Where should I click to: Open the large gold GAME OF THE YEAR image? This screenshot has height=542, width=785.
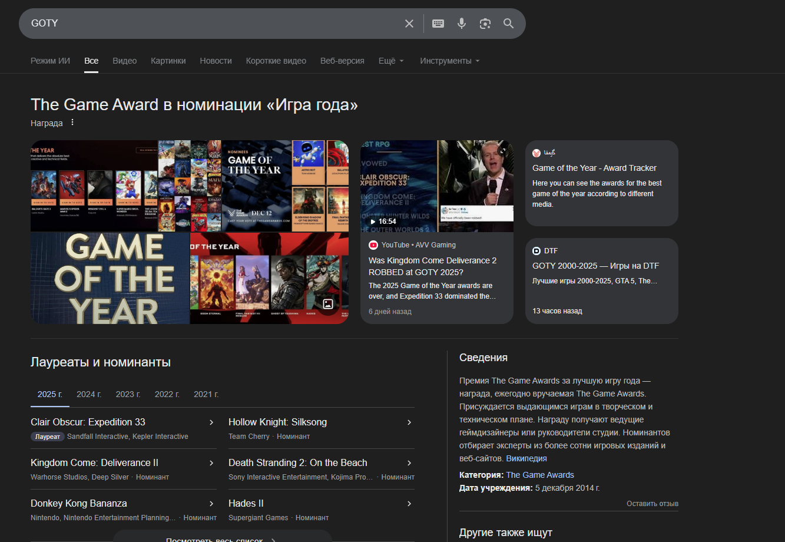[x=110, y=278]
